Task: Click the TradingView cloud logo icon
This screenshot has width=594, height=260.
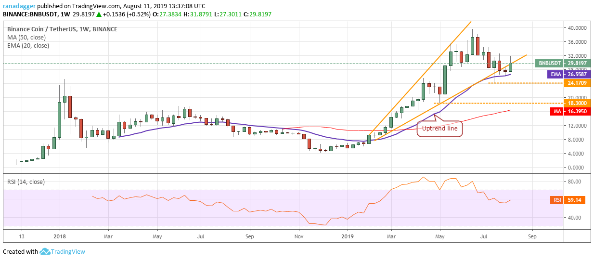Action: coord(45,251)
